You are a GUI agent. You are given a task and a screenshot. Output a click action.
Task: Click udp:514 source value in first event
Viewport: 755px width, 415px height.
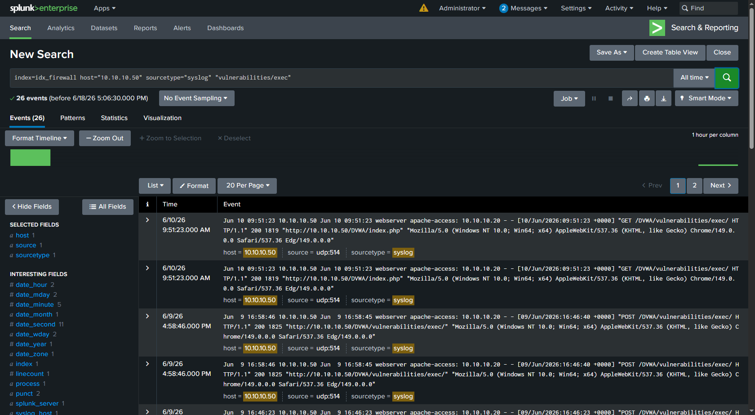click(328, 253)
